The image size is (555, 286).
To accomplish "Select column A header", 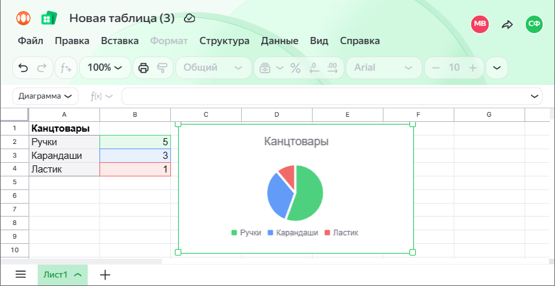I will 64,114.
